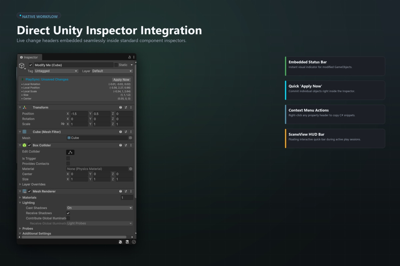Click the Apply Now button
The image size is (400, 266).
click(121, 80)
